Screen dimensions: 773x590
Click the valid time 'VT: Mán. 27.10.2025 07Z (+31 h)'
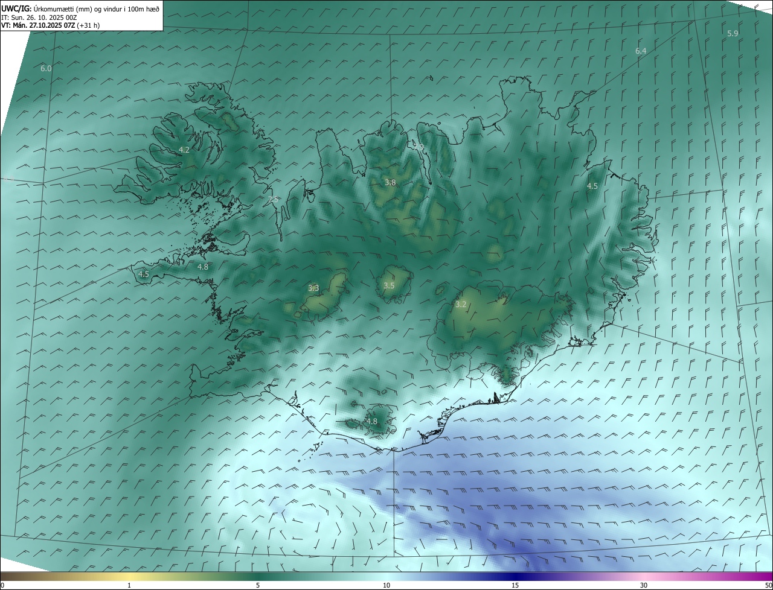50,25
